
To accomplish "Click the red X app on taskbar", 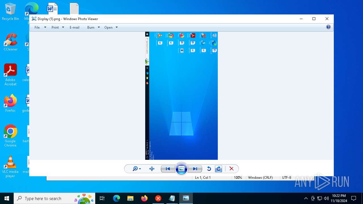I will 158,198.
